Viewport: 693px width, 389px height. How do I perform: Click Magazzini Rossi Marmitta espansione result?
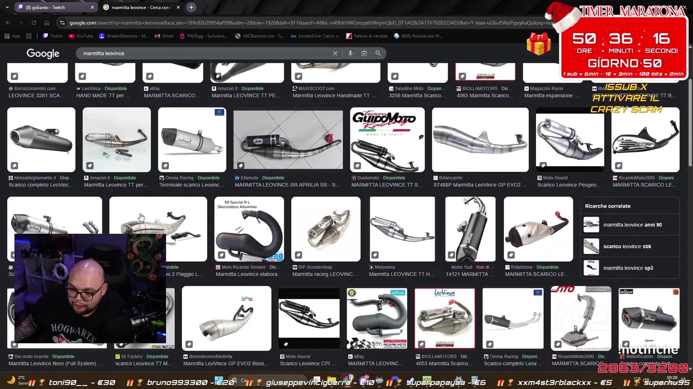[552, 92]
